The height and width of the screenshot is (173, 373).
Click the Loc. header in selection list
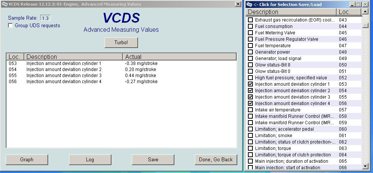pos(349,12)
